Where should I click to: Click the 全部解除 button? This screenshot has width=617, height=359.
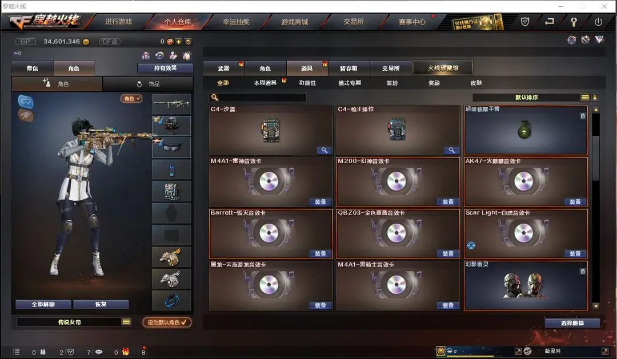[x=43, y=304]
